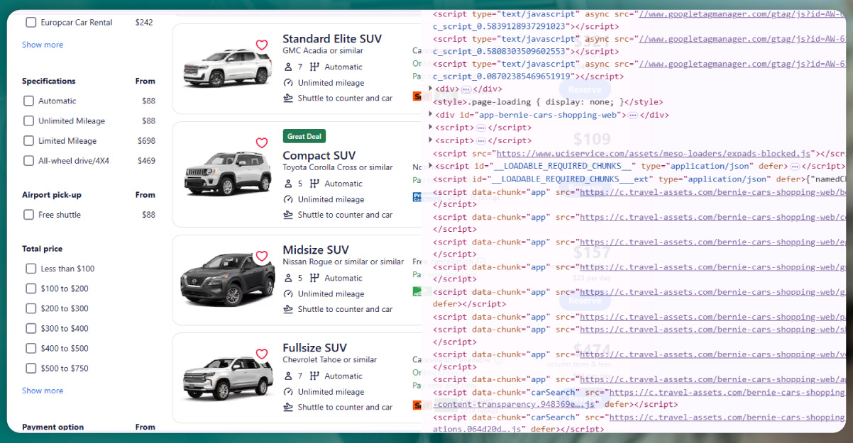853x443 pixels.
Task: Enable the Automatic specification checkbox
Action: tap(29, 101)
